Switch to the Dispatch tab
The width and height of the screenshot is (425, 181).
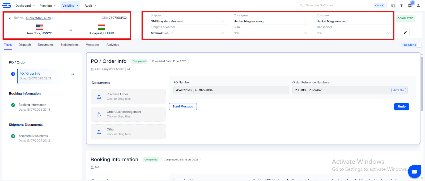pyautogui.click(x=25, y=45)
